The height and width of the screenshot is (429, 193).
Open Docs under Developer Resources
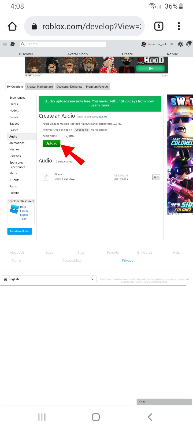coord(23,207)
